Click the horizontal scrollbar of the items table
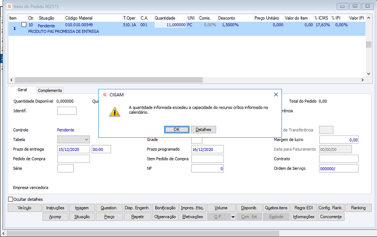This screenshot has height=237, width=377. [109, 80]
